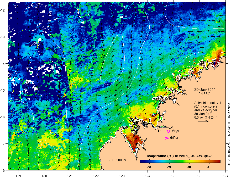Image resolution: width=231 pixels, height=178 pixels.
Task: Click the IMOS copyright timestamp text
Action: click(x=229, y=135)
